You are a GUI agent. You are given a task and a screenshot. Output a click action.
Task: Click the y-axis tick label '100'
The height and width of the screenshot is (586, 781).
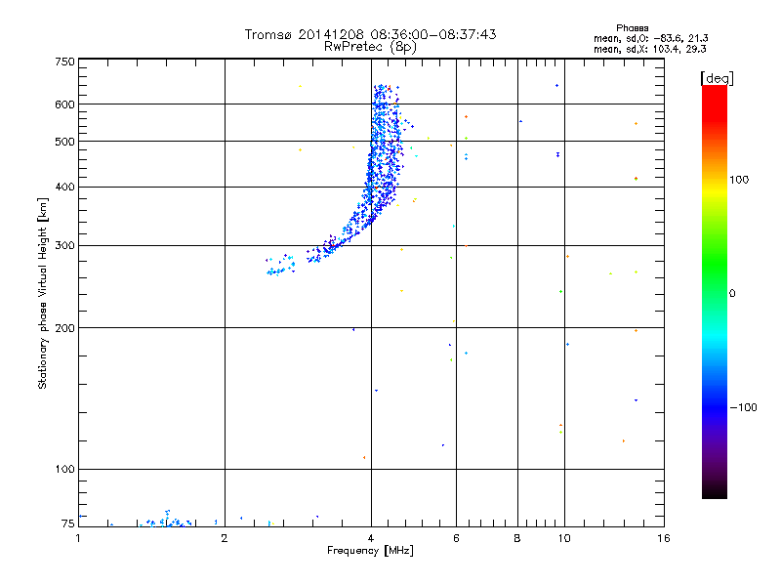65,470
